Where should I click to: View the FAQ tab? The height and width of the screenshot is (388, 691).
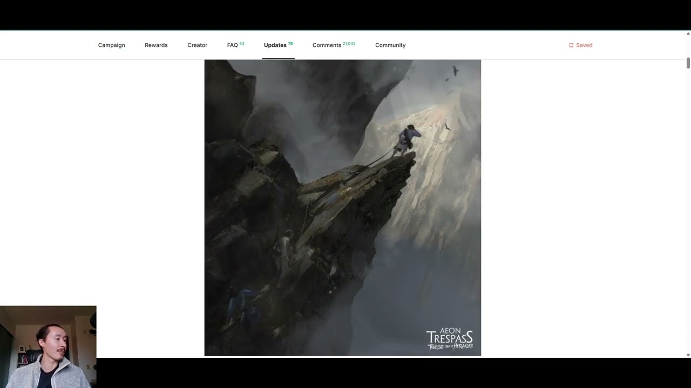[235, 45]
